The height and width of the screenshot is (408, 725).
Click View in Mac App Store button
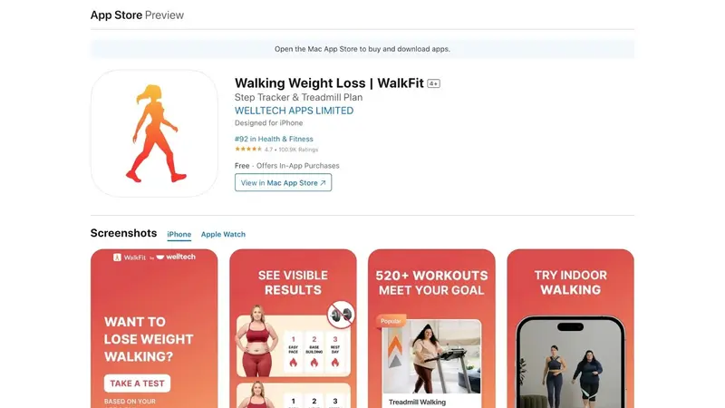pos(283,183)
